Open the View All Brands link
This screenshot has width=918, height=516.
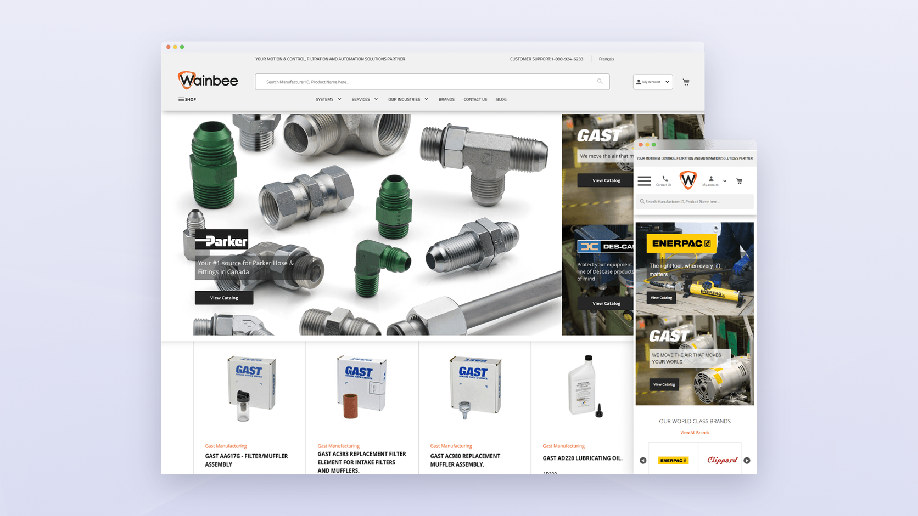(695, 433)
